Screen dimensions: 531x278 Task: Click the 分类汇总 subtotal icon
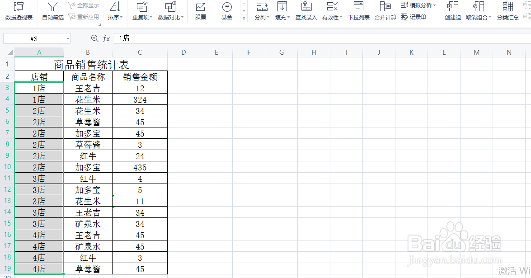tap(508, 7)
